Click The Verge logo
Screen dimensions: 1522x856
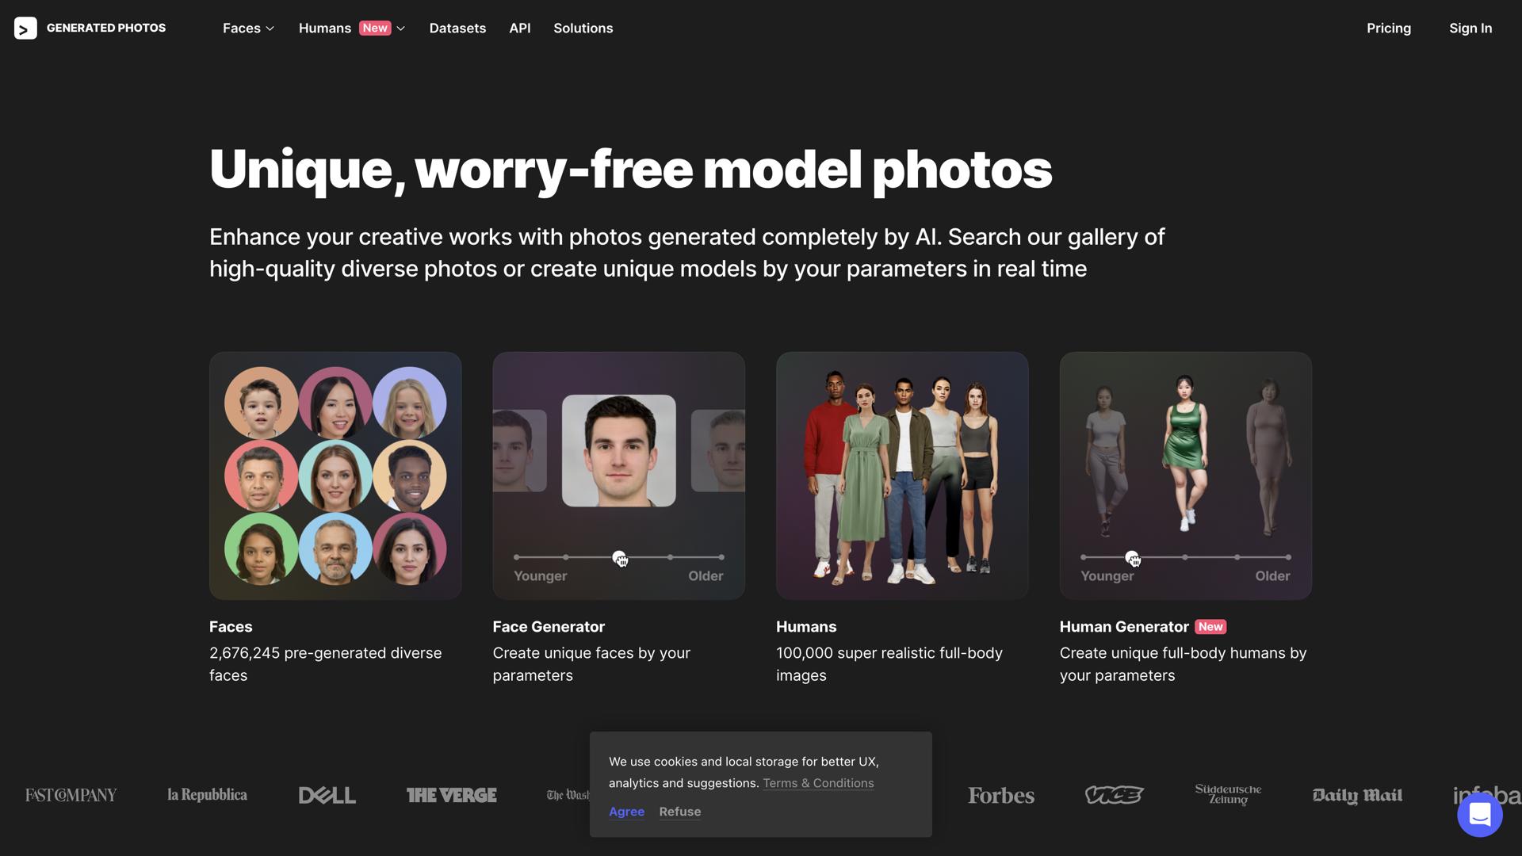pos(451,795)
